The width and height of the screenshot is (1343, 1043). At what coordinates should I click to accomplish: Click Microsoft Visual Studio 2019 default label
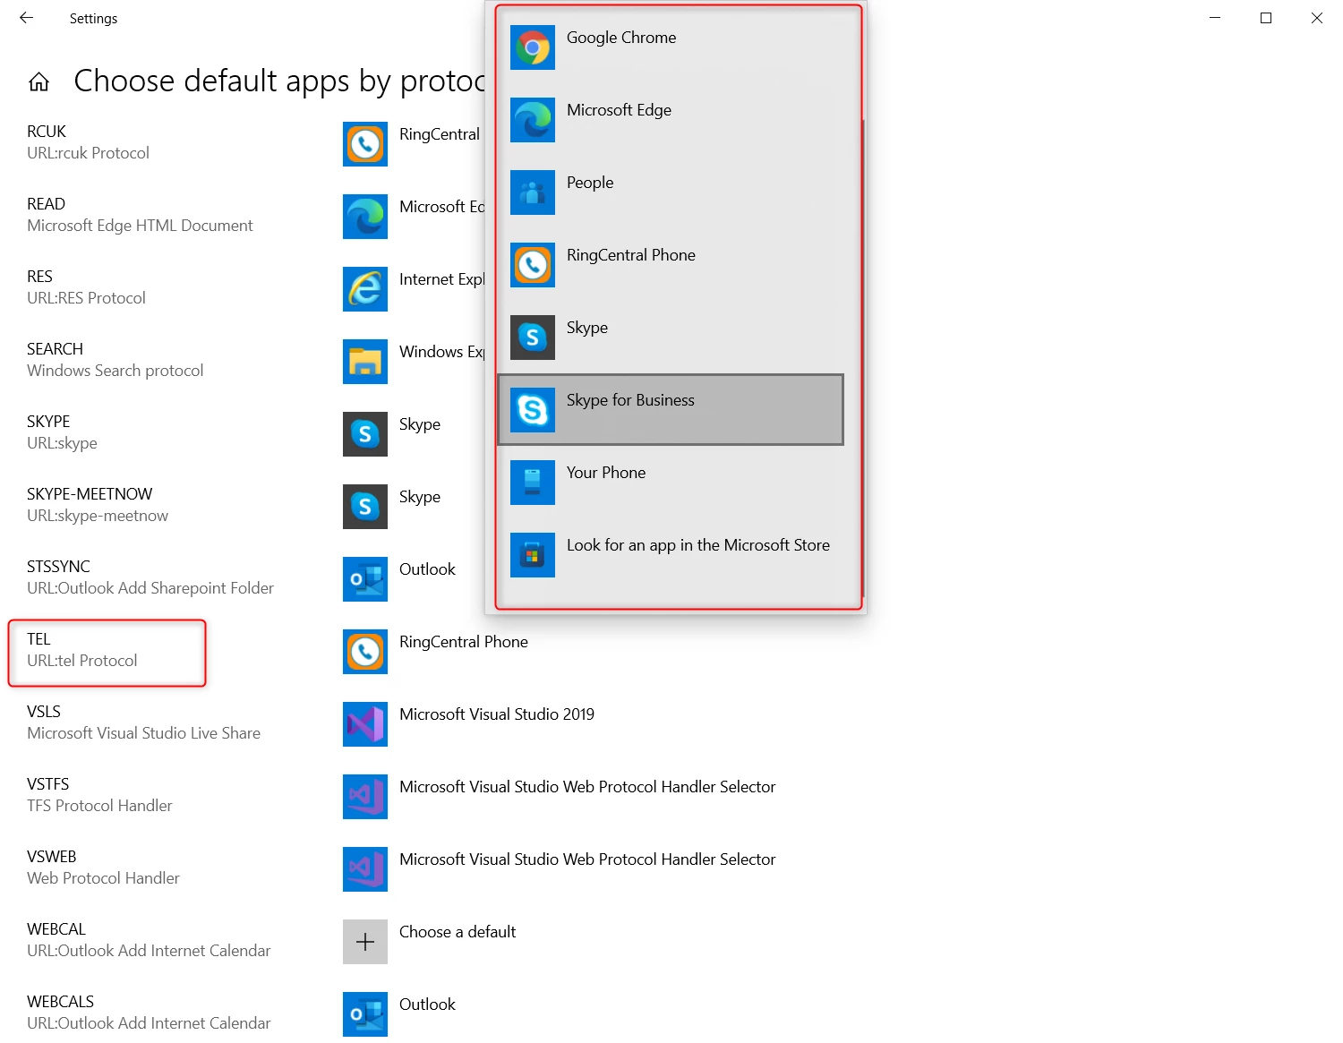tap(497, 714)
